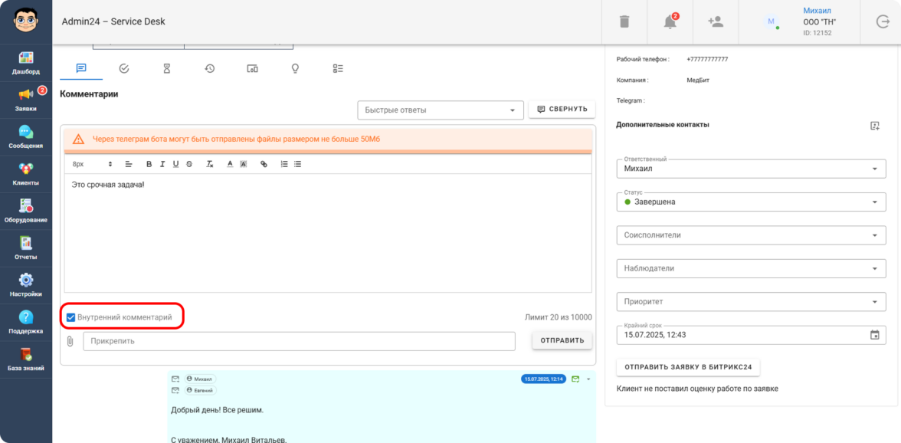This screenshot has height=443, width=901.
Task: Expand the Приоритет dropdown
Action: coord(751,301)
